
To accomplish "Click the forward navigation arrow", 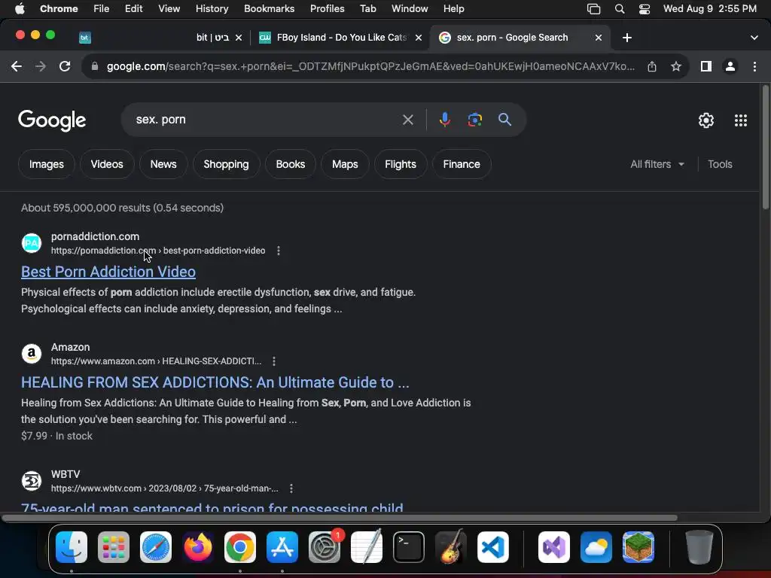I will pos(41,66).
